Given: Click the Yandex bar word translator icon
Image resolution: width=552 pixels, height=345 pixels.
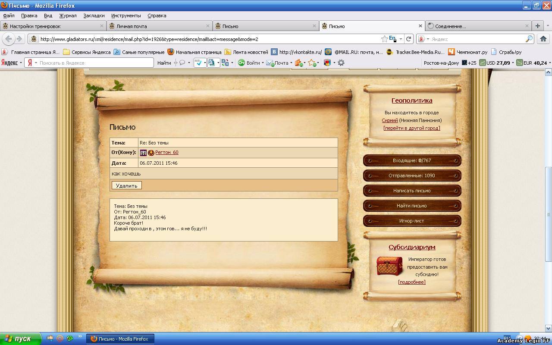Looking at the screenshot, I should [x=225, y=63].
